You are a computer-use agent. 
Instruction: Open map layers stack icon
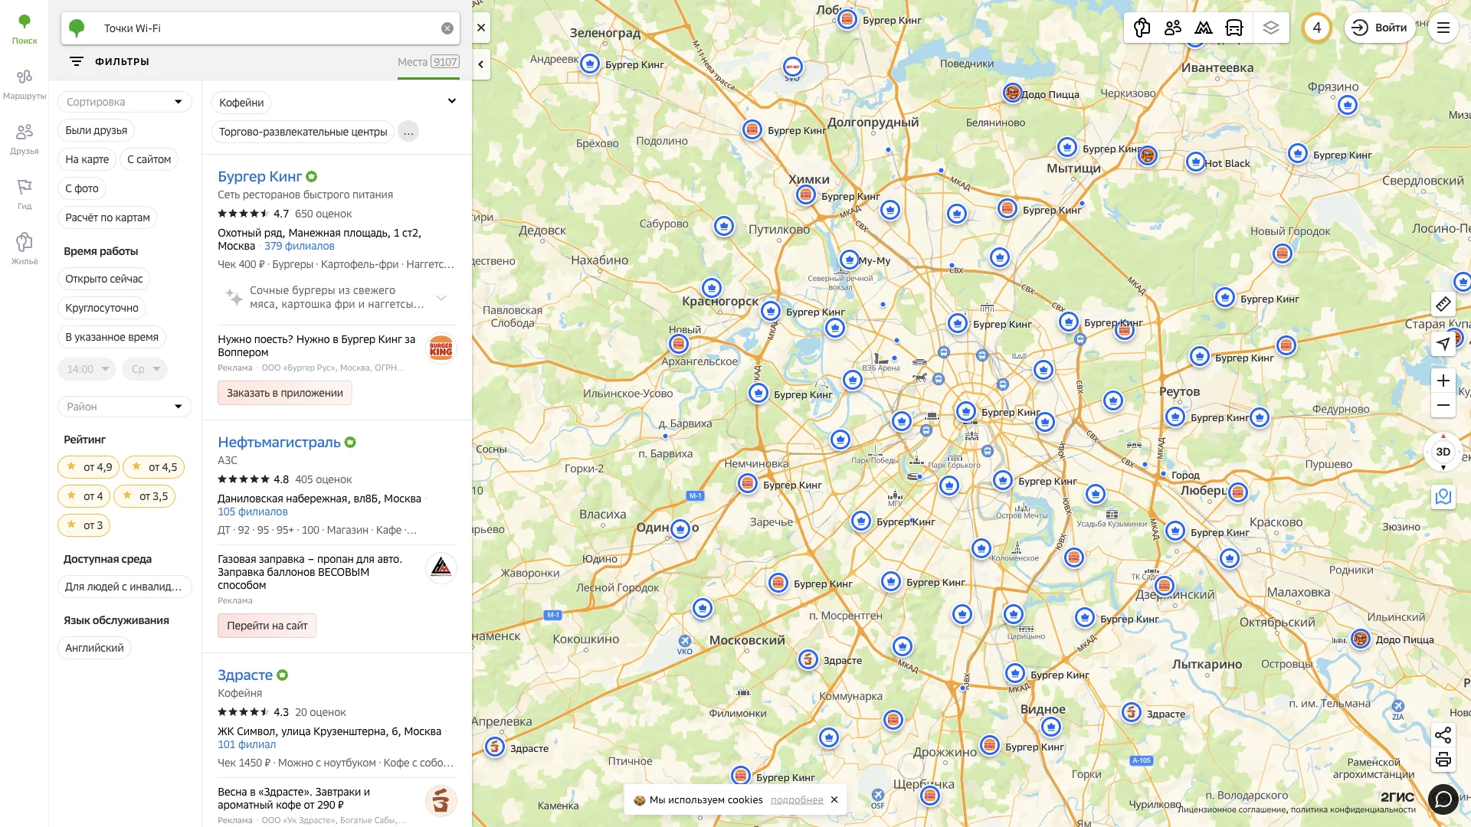click(1271, 28)
